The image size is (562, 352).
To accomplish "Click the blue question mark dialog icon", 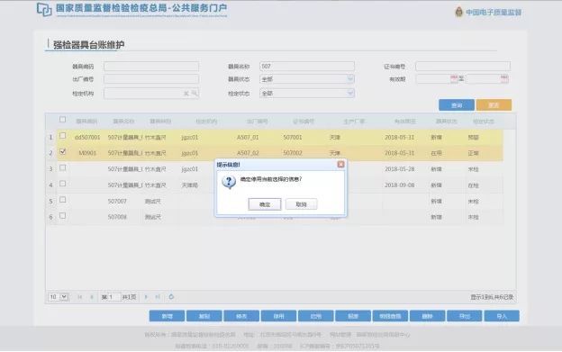I will pyautogui.click(x=229, y=182).
